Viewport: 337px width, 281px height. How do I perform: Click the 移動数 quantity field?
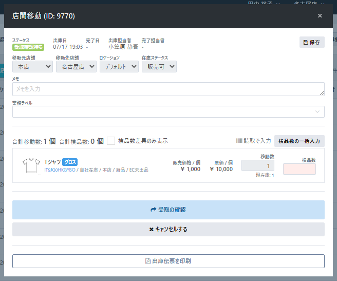point(258,165)
